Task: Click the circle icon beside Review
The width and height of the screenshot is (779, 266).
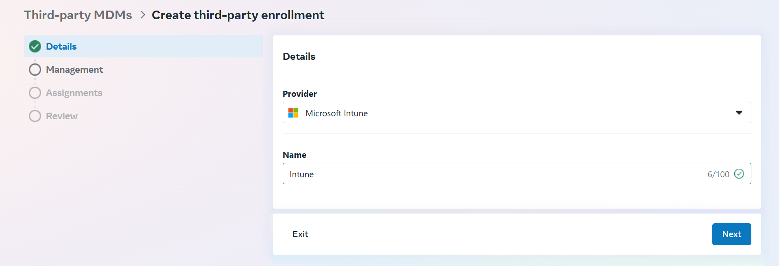Action: click(x=35, y=116)
